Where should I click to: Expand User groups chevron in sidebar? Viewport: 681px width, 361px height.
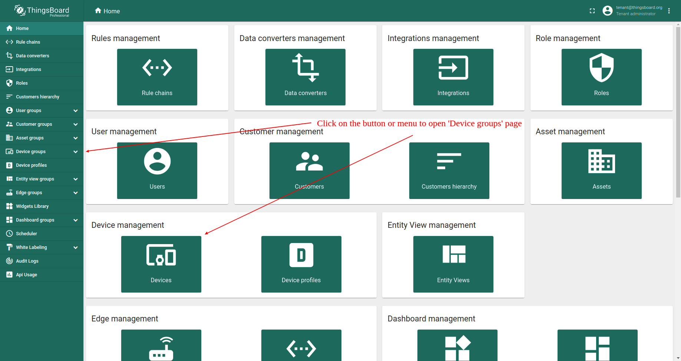click(76, 111)
